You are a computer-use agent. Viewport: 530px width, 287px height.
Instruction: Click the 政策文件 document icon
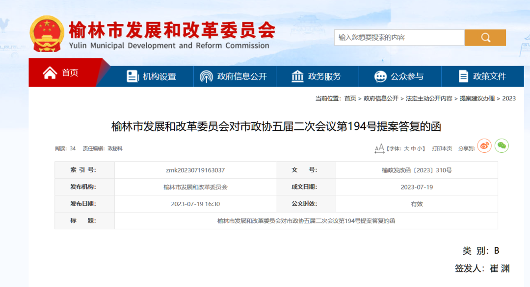pyautogui.click(x=463, y=76)
